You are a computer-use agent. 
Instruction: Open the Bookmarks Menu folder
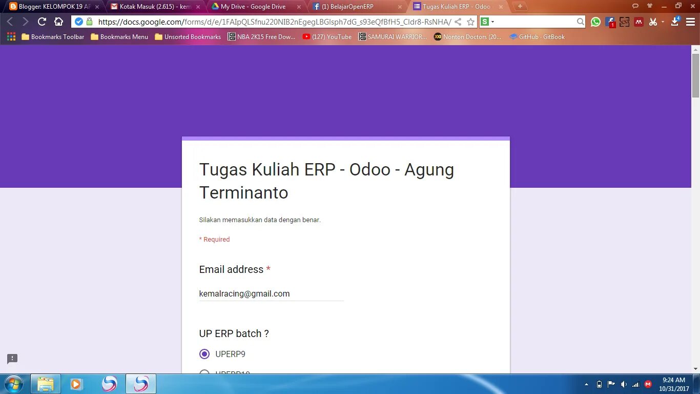(119, 37)
